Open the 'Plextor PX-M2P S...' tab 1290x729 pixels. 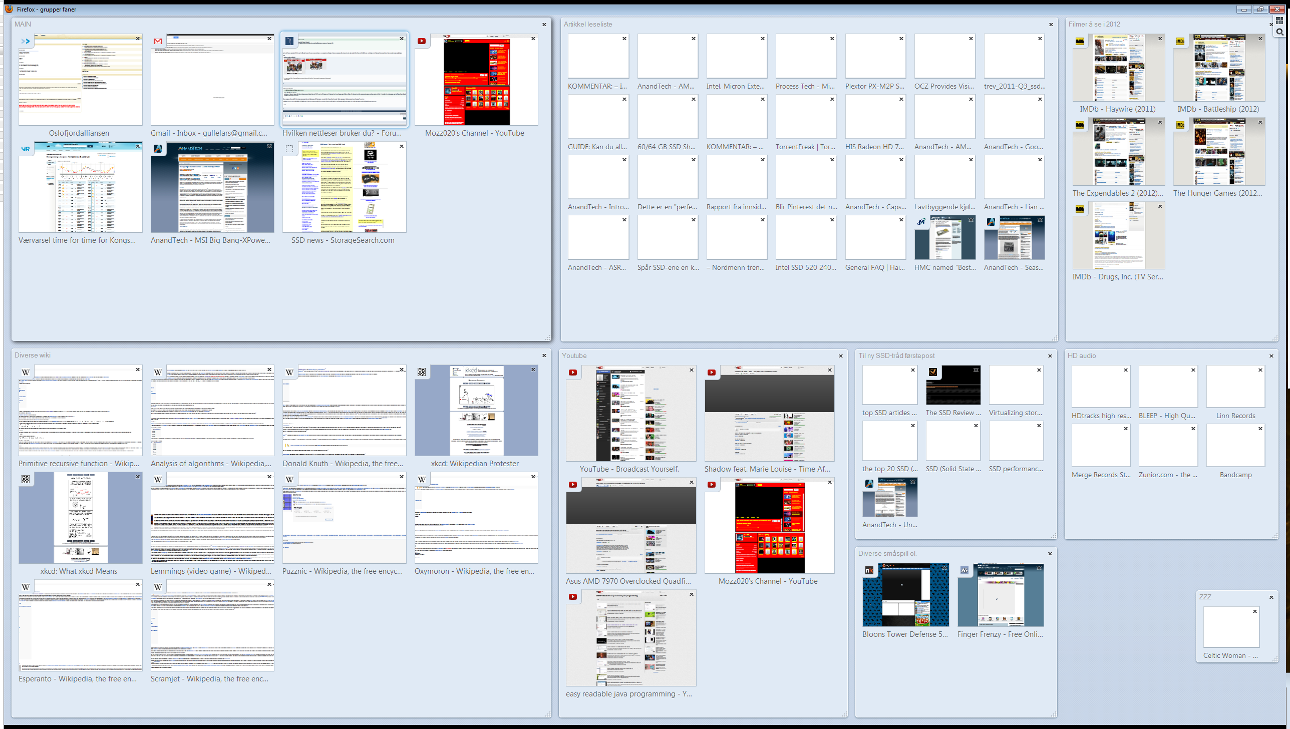[x=875, y=57]
